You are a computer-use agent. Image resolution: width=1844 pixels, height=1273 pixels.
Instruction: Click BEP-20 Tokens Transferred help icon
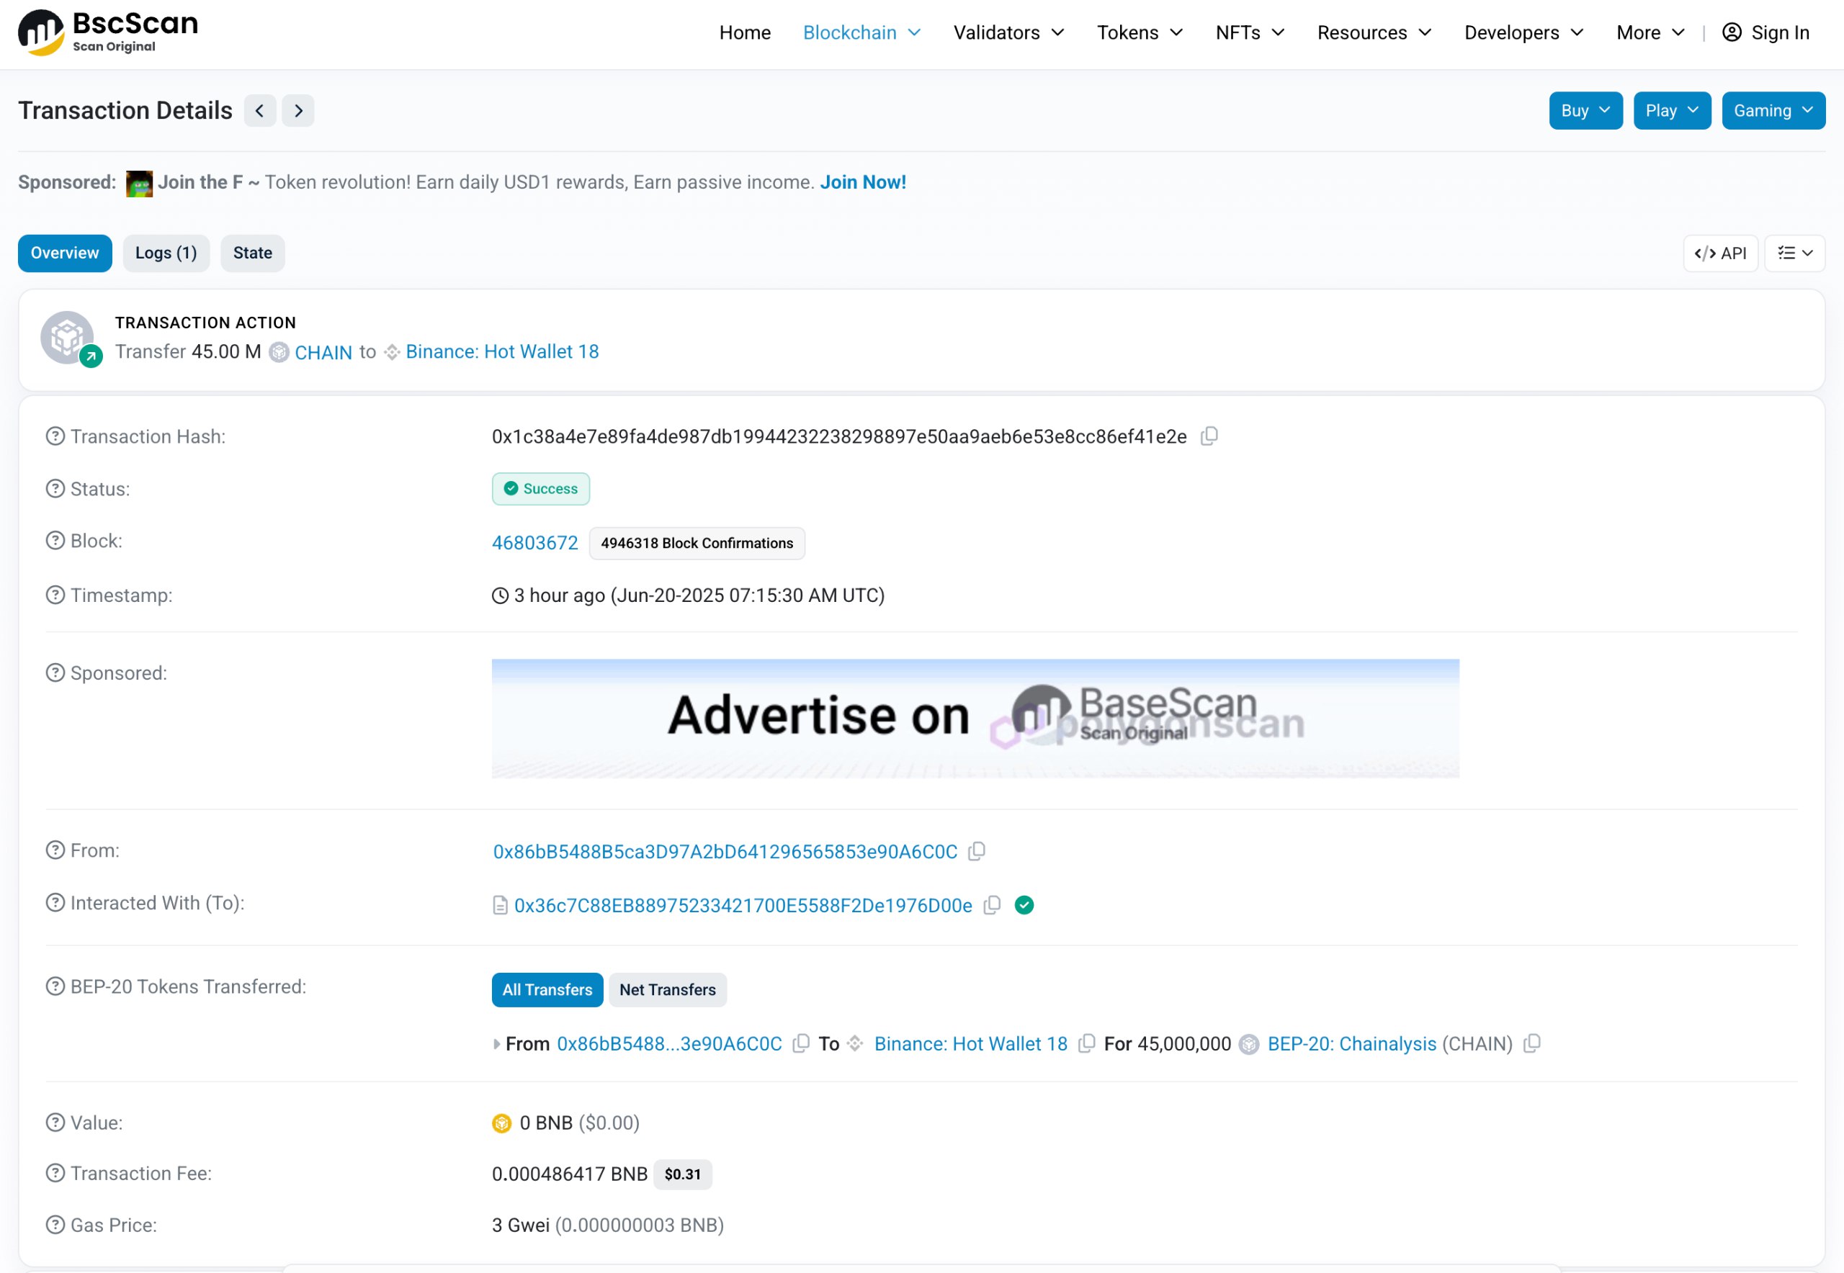[x=55, y=986]
